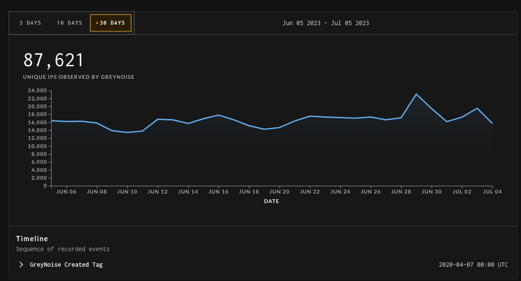Image resolution: width=521 pixels, height=281 pixels.
Task: Click the JUN 06 x-axis label
Action: coord(66,192)
